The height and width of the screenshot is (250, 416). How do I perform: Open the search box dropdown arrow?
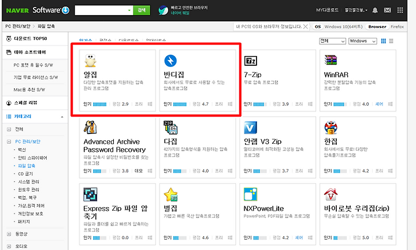pos(129,10)
